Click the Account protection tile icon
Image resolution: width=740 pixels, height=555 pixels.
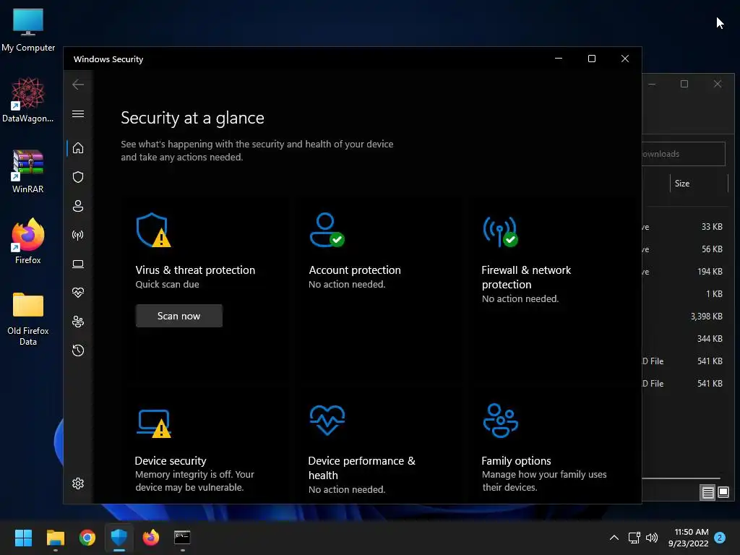[327, 230]
